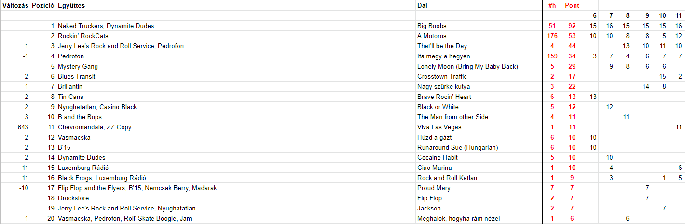This screenshot has height=224, width=685.
Task: Select the Együttes header cell
Action: click(x=71, y=6)
